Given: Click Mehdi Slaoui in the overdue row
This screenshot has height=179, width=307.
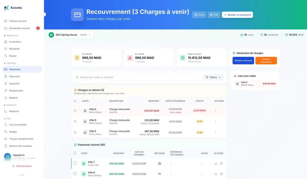Looking at the screenshot, I should click(95, 112).
